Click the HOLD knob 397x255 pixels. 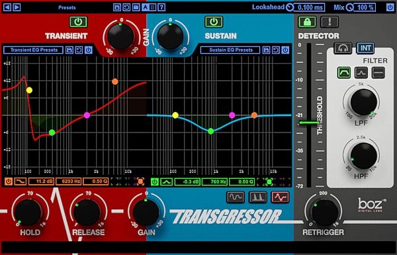pyautogui.click(x=28, y=212)
